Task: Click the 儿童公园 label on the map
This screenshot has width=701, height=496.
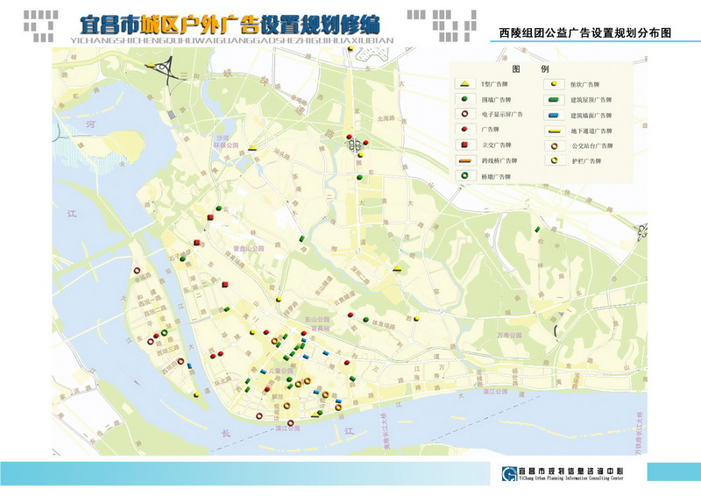Action: coord(280,372)
